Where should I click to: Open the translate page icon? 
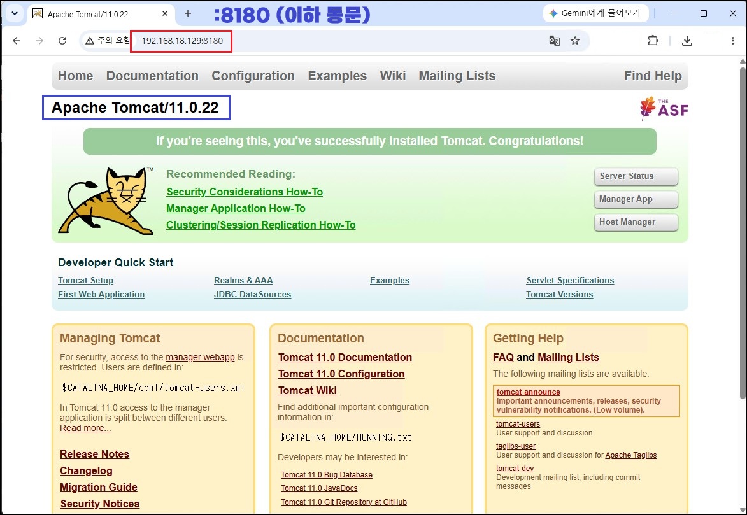[554, 41]
